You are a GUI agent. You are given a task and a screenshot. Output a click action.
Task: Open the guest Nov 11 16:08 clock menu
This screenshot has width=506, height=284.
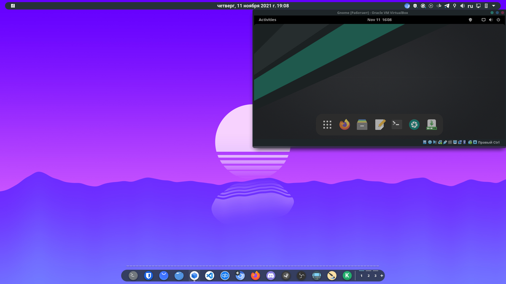pyautogui.click(x=379, y=20)
